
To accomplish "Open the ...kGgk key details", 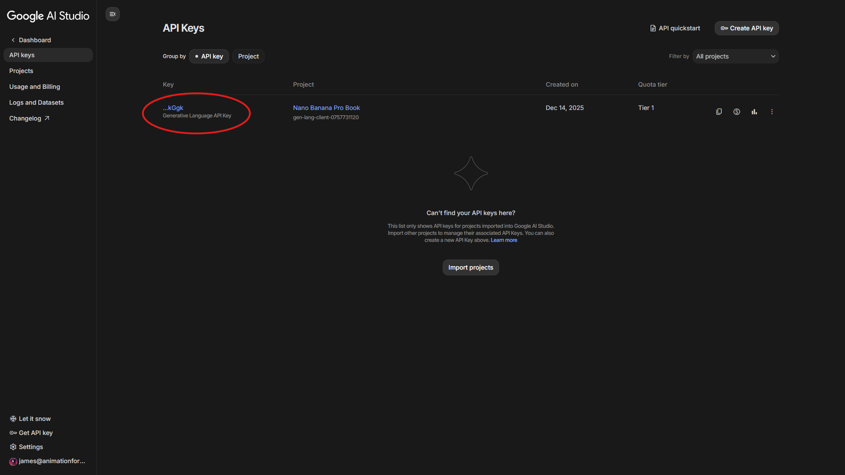I will click(x=173, y=108).
